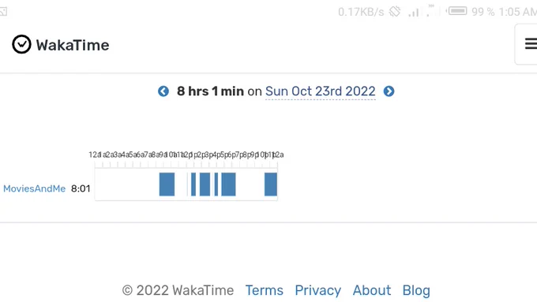Open the Blog footer link
This screenshot has height=302, width=537.
pos(416,290)
